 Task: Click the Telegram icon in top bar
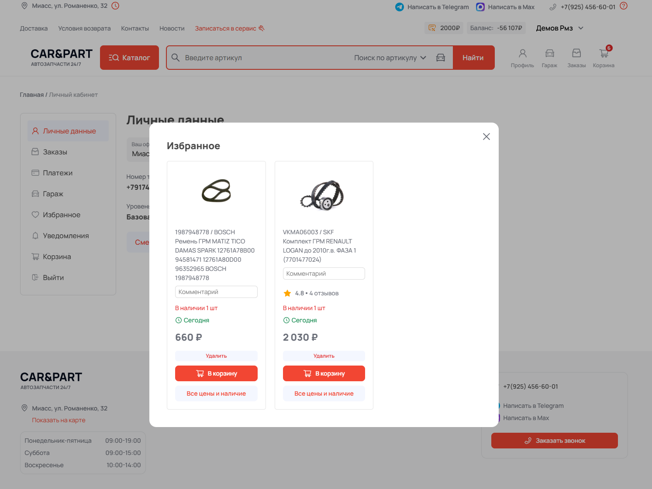point(399,7)
